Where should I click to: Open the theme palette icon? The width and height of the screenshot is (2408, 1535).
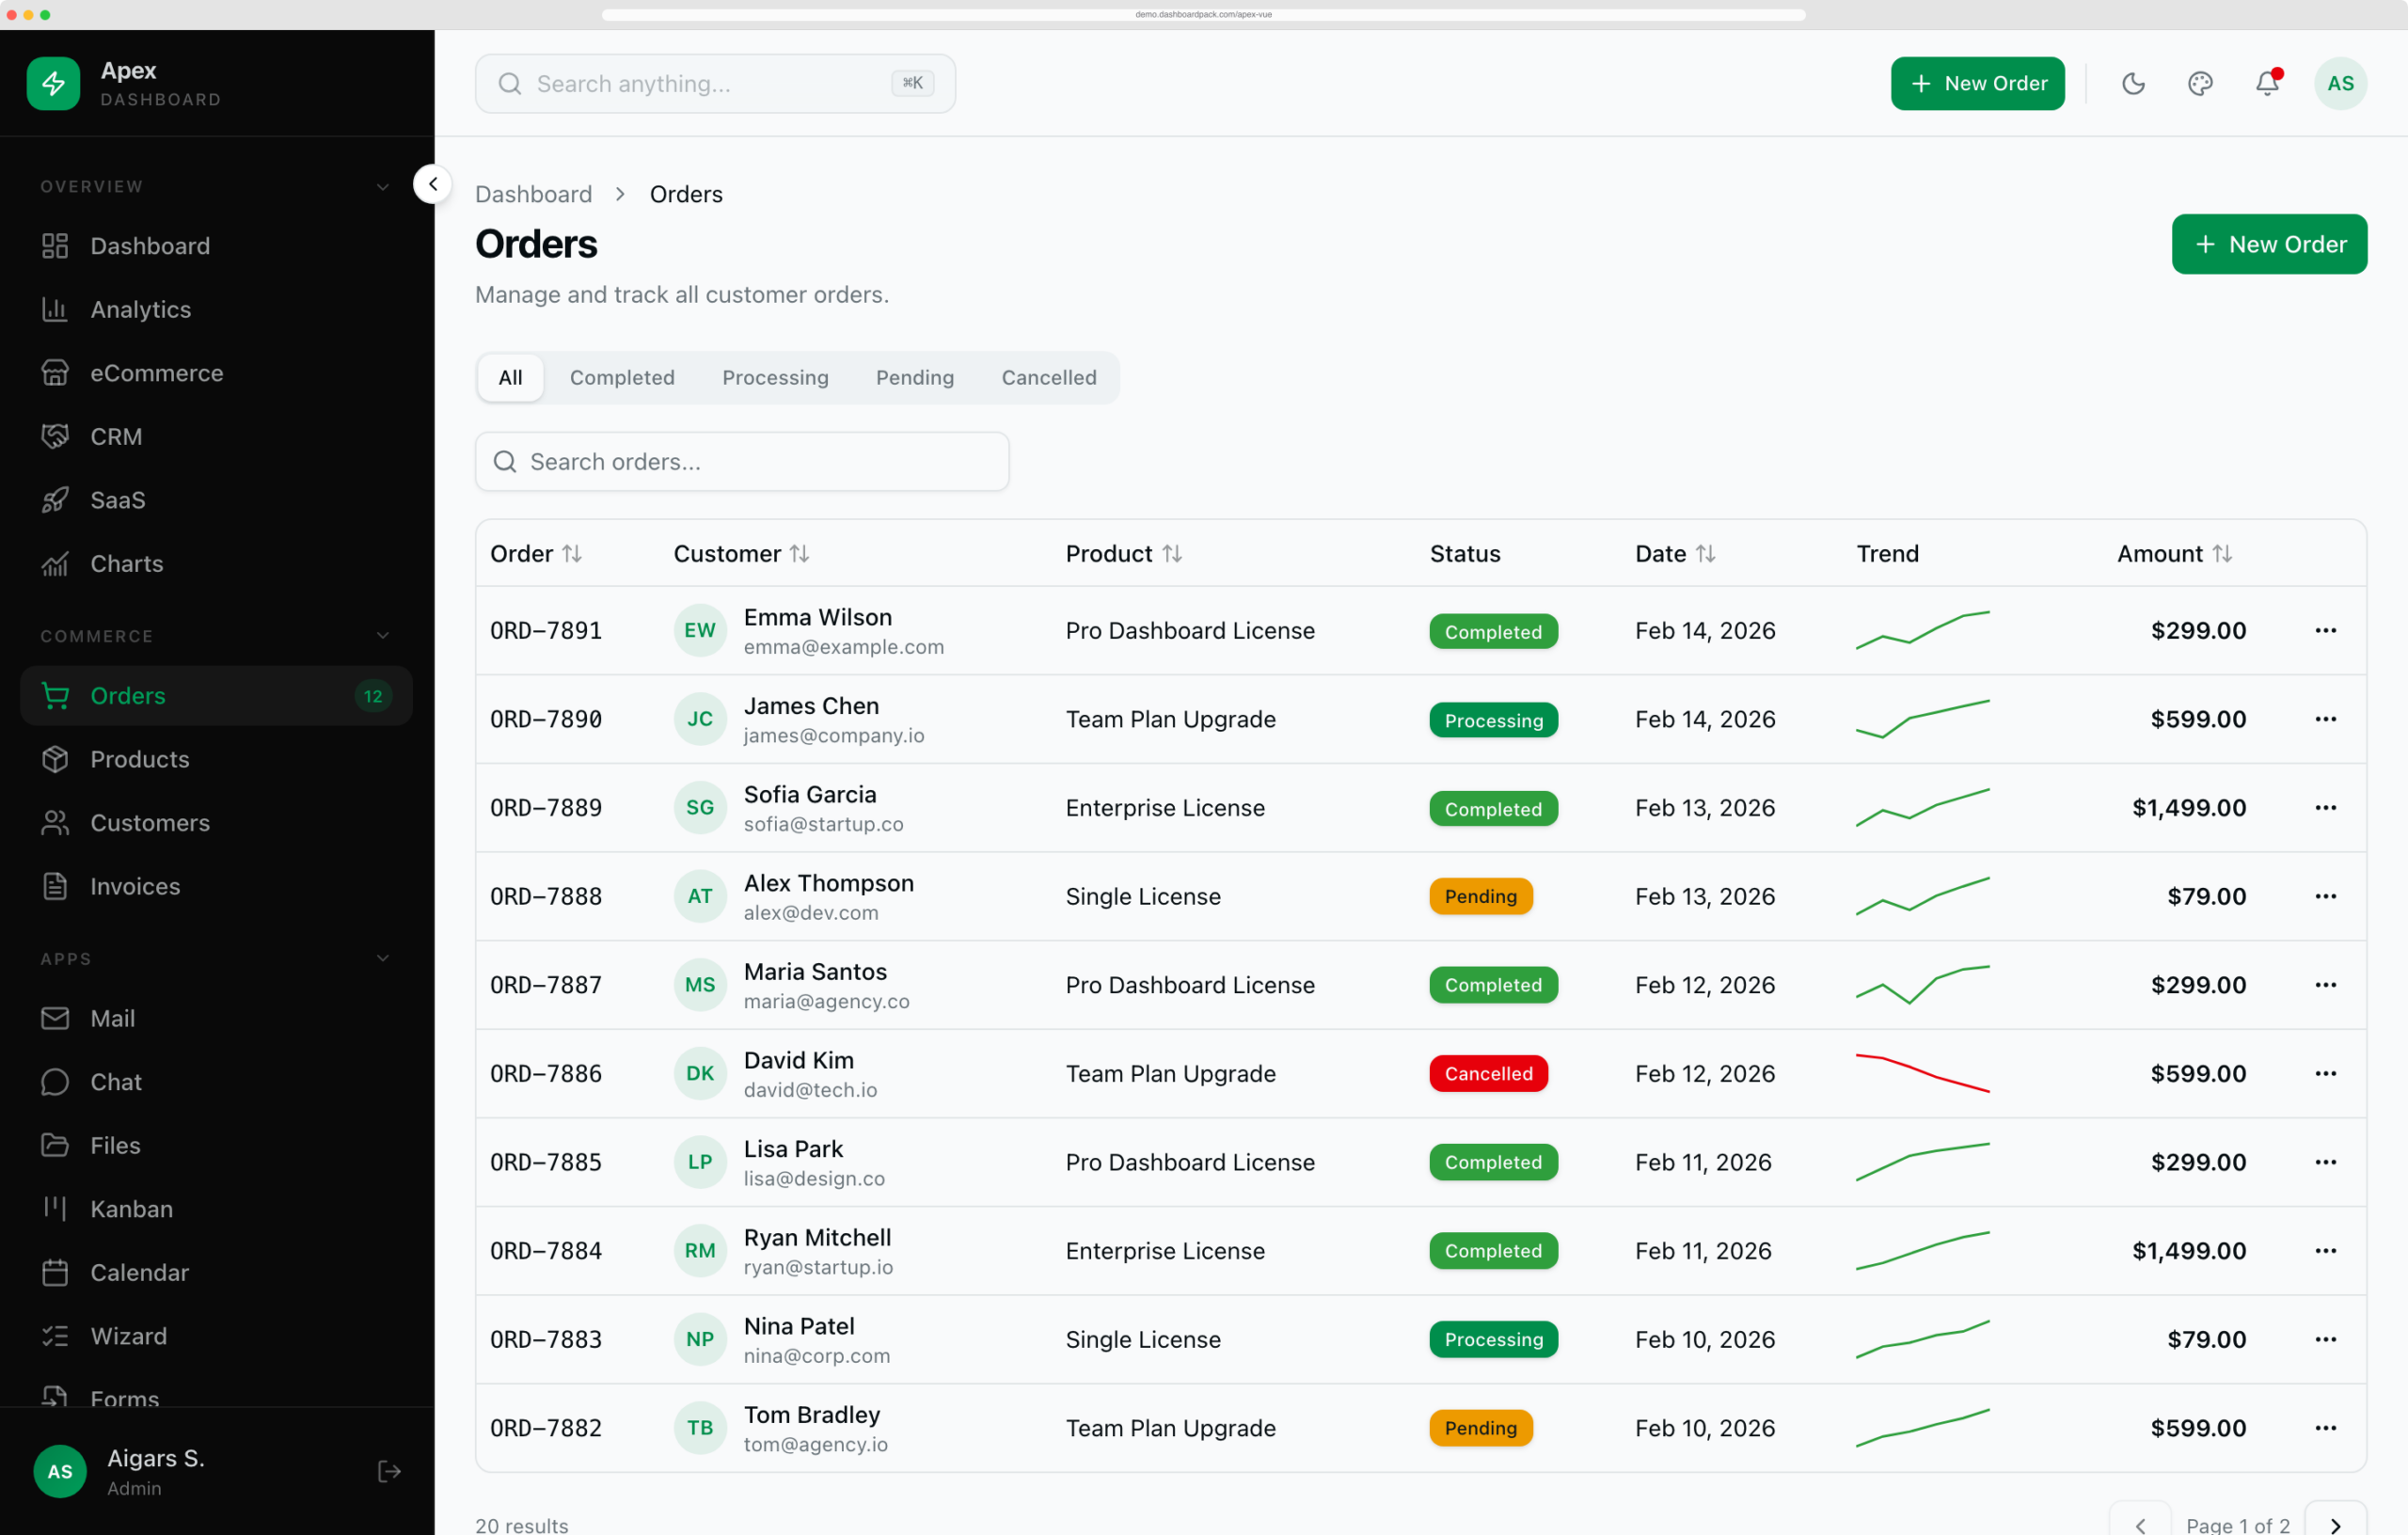2200,83
